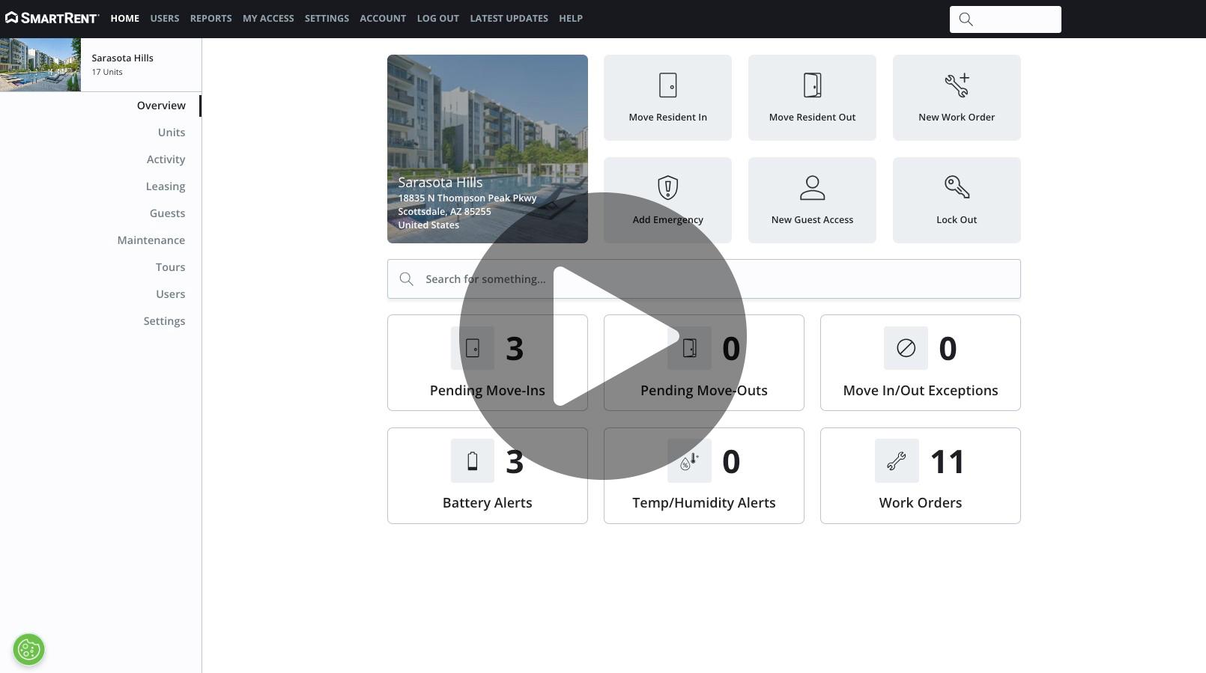Open Maintenance section in sidebar
The height and width of the screenshot is (673, 1206).
pyautogui.click(x=151, y=240)
